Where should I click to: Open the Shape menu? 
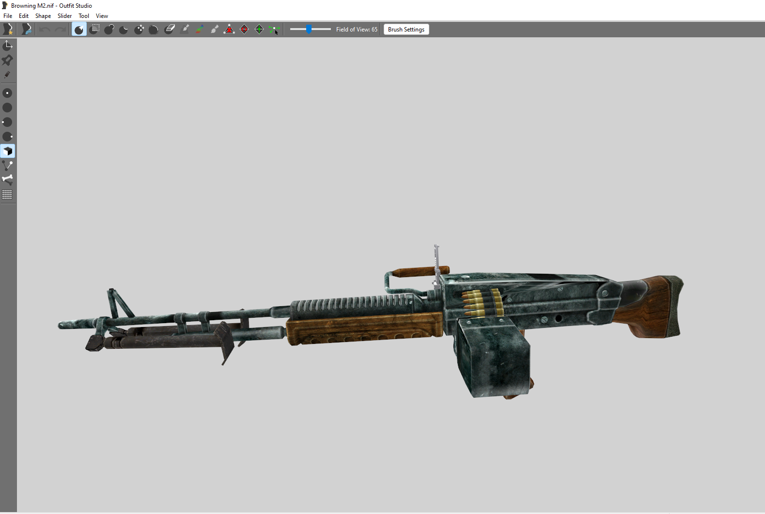tap(43, 16)
